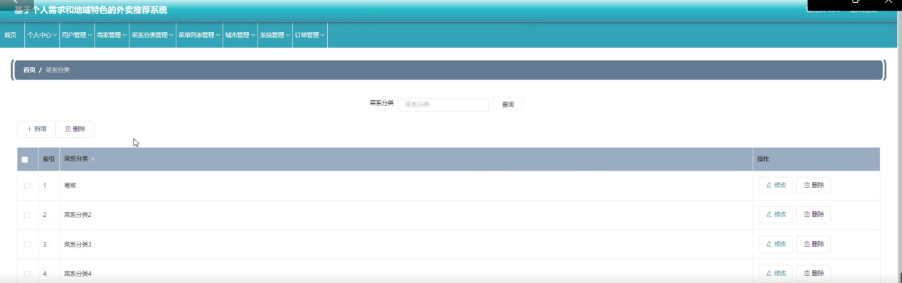The width and height of the screenshot is (902, 283).
Task: Check the box for row 1 粤菜
Action: (x=27, y=186)
